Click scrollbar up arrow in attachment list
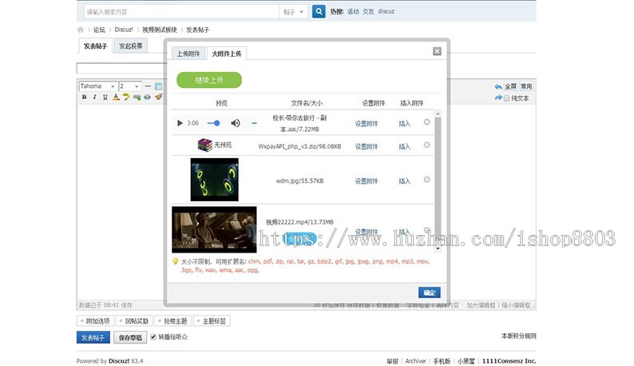 (x=438, y=113)
